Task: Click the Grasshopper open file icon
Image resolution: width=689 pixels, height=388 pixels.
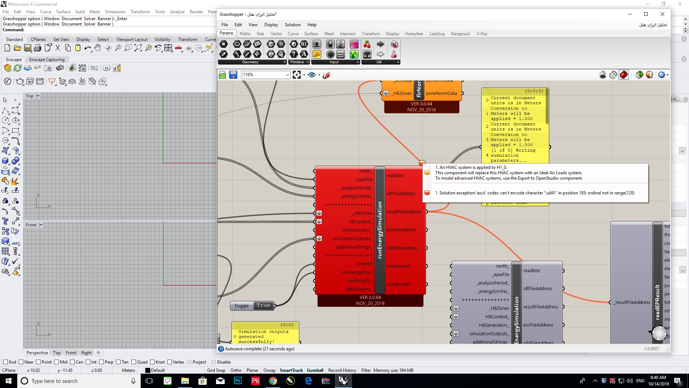Action: click(222, 75)
